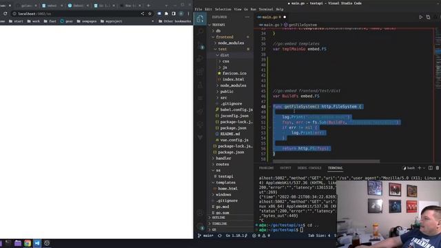Open vue.config.js file

234,140
